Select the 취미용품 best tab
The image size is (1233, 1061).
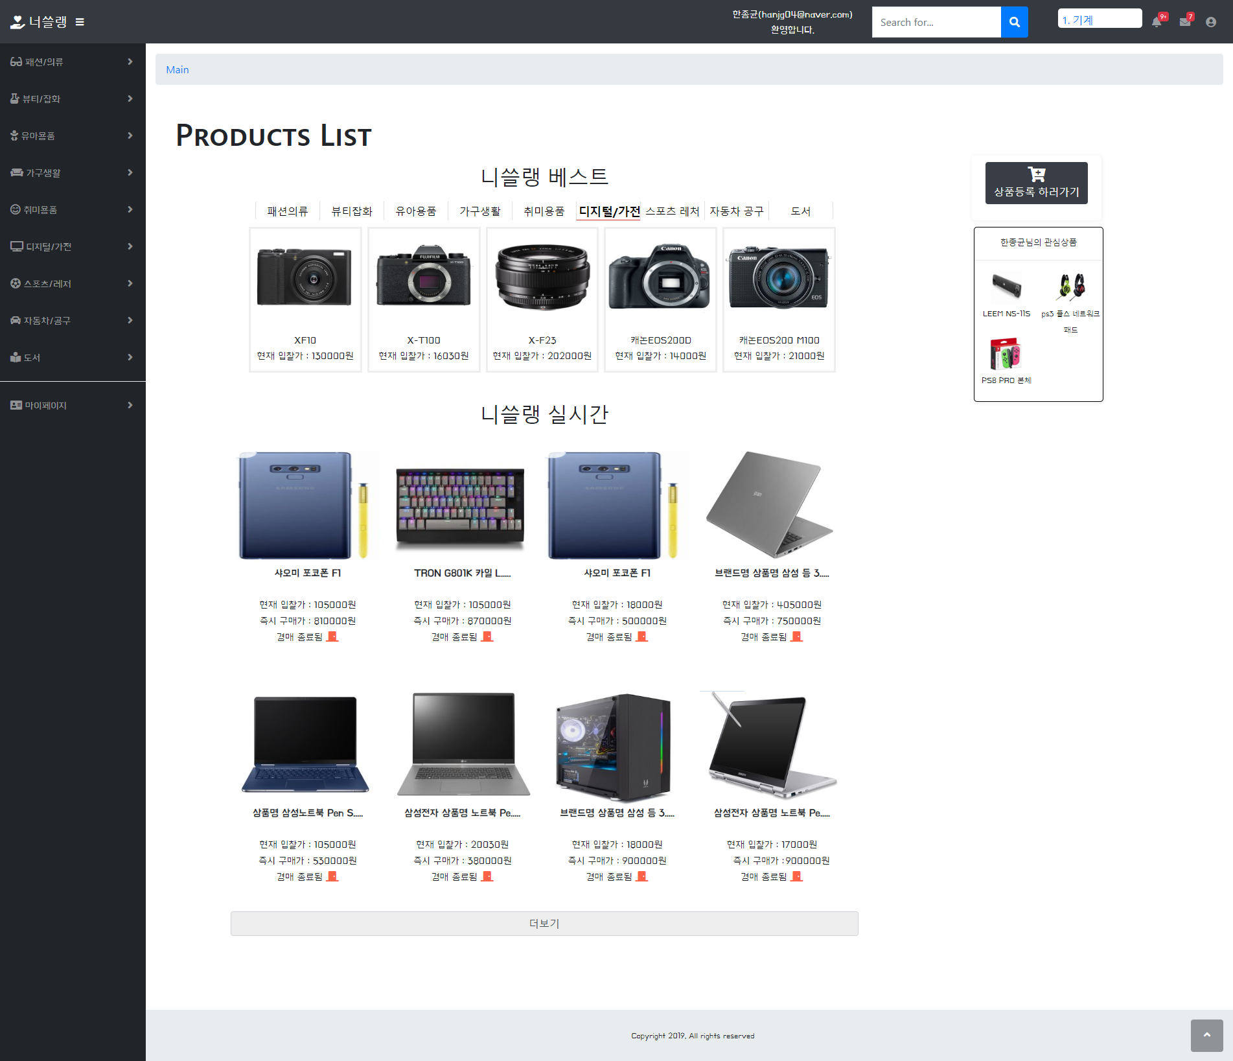544,211
